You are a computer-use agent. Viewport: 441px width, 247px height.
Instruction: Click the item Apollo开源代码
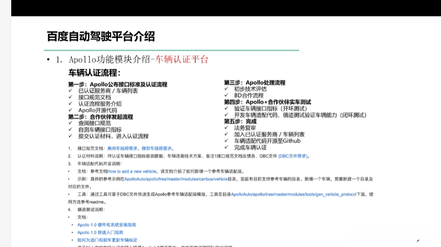98,110
